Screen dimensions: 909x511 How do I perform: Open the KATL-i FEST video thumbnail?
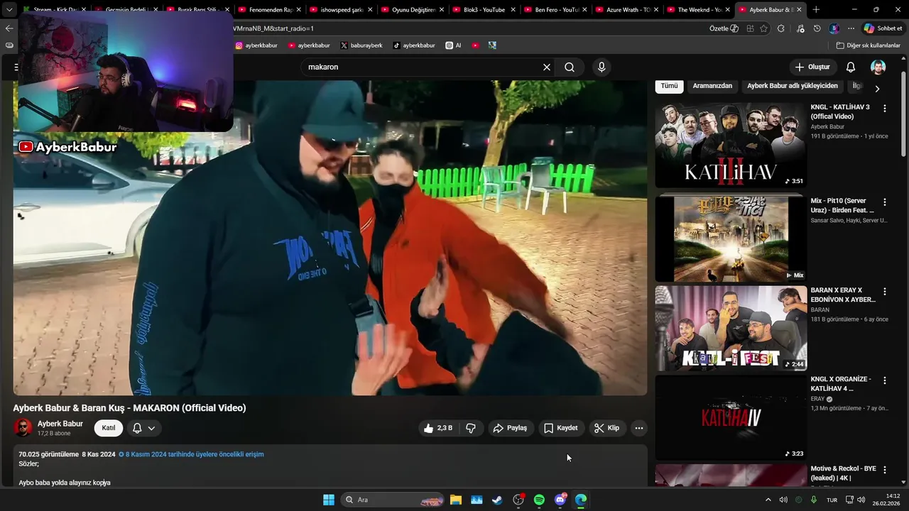731,328
